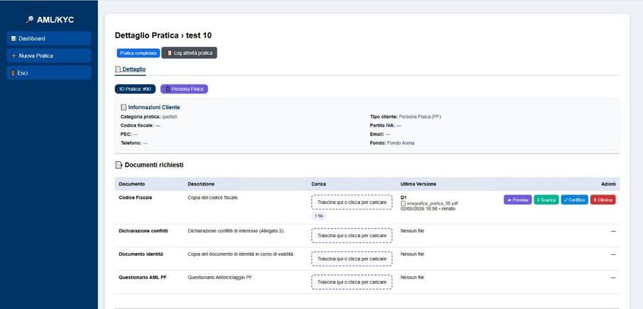The height and width of the screenshot is (309, 643).
Task: Click 'Nessun file' in Dichiarazione conflitti row
Action: pos(412,231)
